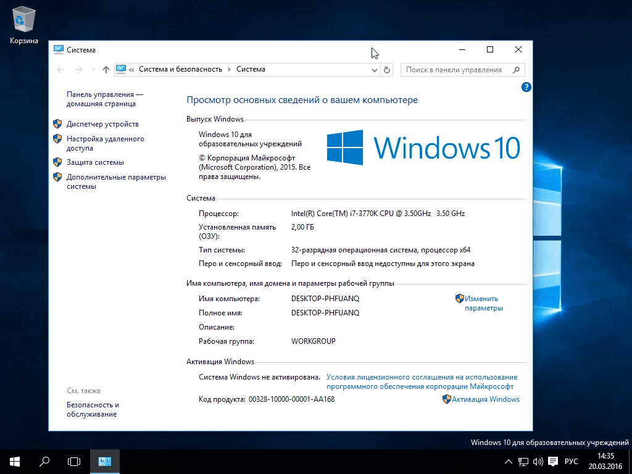Screen dimensions: 632x474
Task: Expand the breadcrumb chevron after Система и безопасность
Action: click(x=229, y=70)
